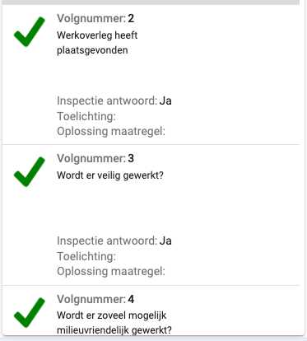Click the 'Ja' answer for veilig gewerkt item
The image size is (307, 341).
(x=165, y=241)
